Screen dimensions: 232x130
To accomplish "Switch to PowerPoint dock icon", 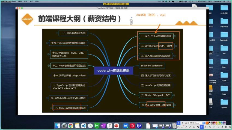I will coord(116,126).
